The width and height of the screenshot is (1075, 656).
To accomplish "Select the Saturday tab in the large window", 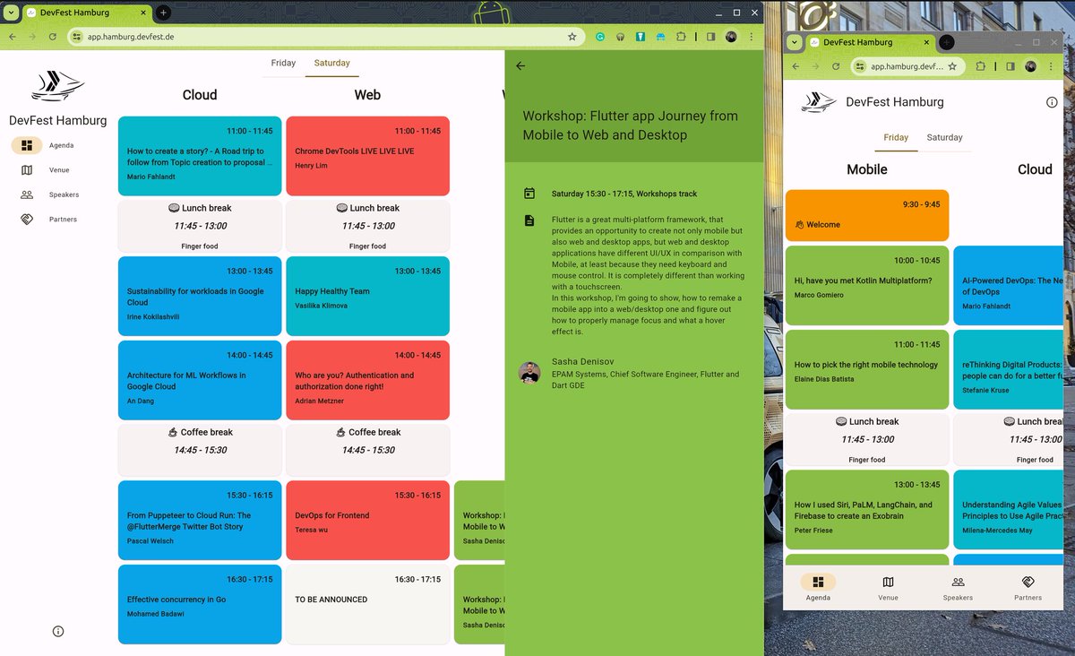I will click(x=331, y=63).
